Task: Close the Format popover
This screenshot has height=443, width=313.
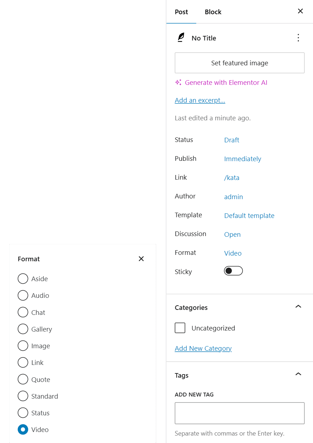Action: point(141,259)
